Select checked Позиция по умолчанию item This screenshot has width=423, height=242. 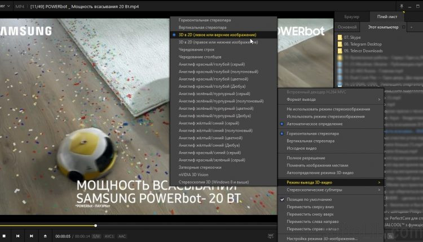[331, 199]
